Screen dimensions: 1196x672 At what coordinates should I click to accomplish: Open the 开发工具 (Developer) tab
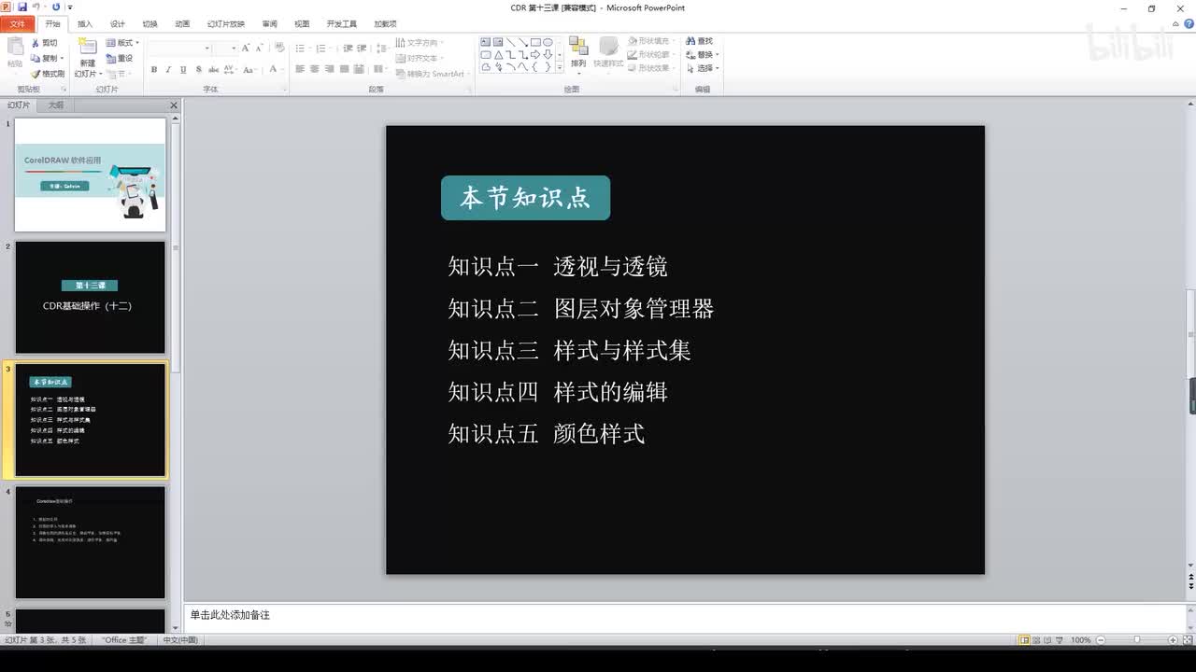click(x=342, y=24)
